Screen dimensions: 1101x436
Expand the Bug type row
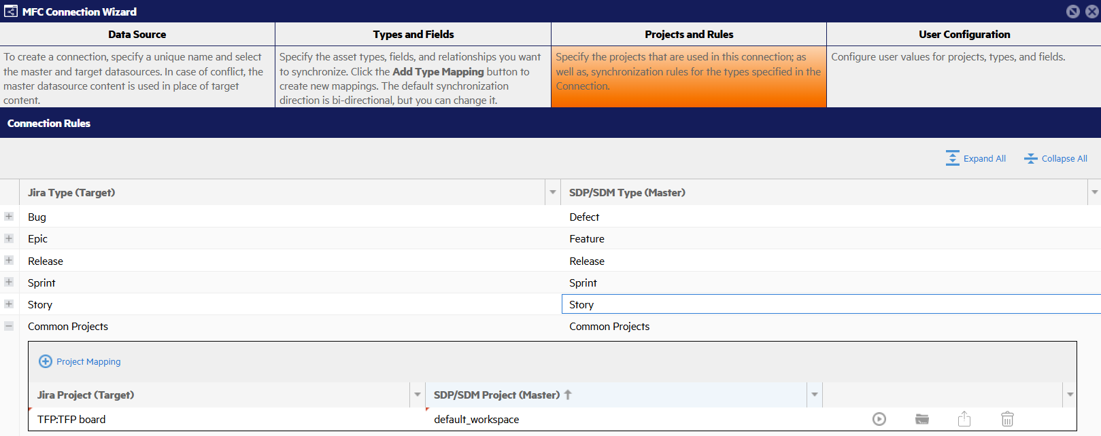[x=9, y=217]
